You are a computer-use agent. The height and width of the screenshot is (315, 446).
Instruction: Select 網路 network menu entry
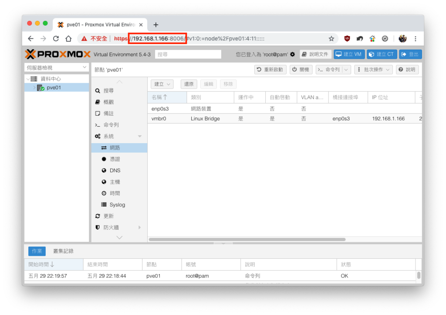click(119, 147)
